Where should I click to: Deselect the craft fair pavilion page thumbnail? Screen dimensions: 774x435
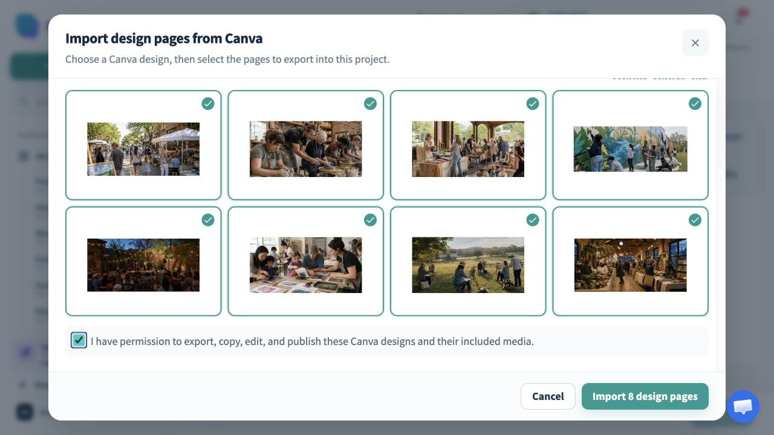[x=468, y=145]
